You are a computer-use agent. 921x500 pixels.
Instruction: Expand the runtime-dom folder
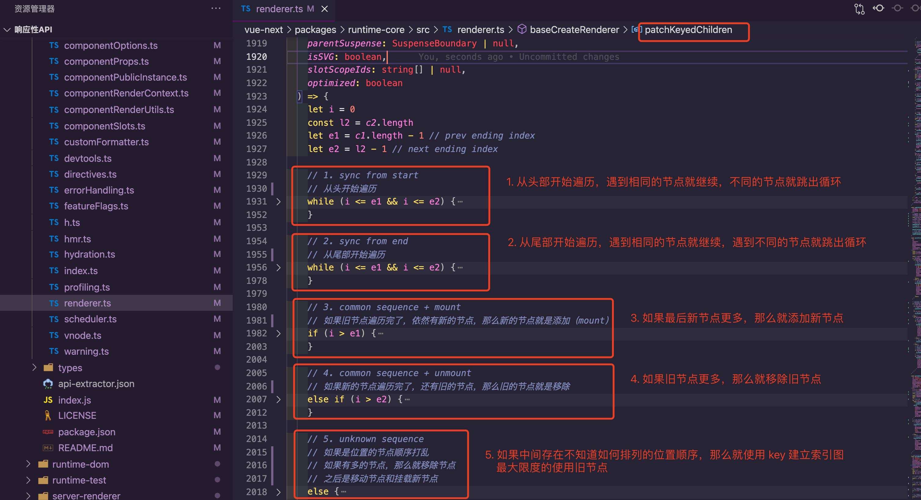pyautogui.click(x=29, y=464)
